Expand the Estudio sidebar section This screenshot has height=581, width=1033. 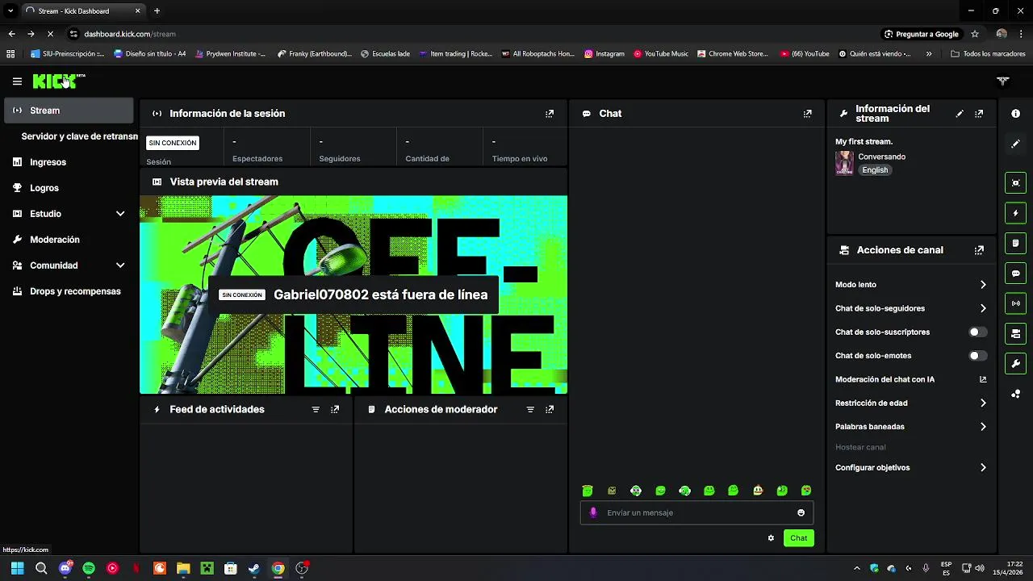coord(120,214)
